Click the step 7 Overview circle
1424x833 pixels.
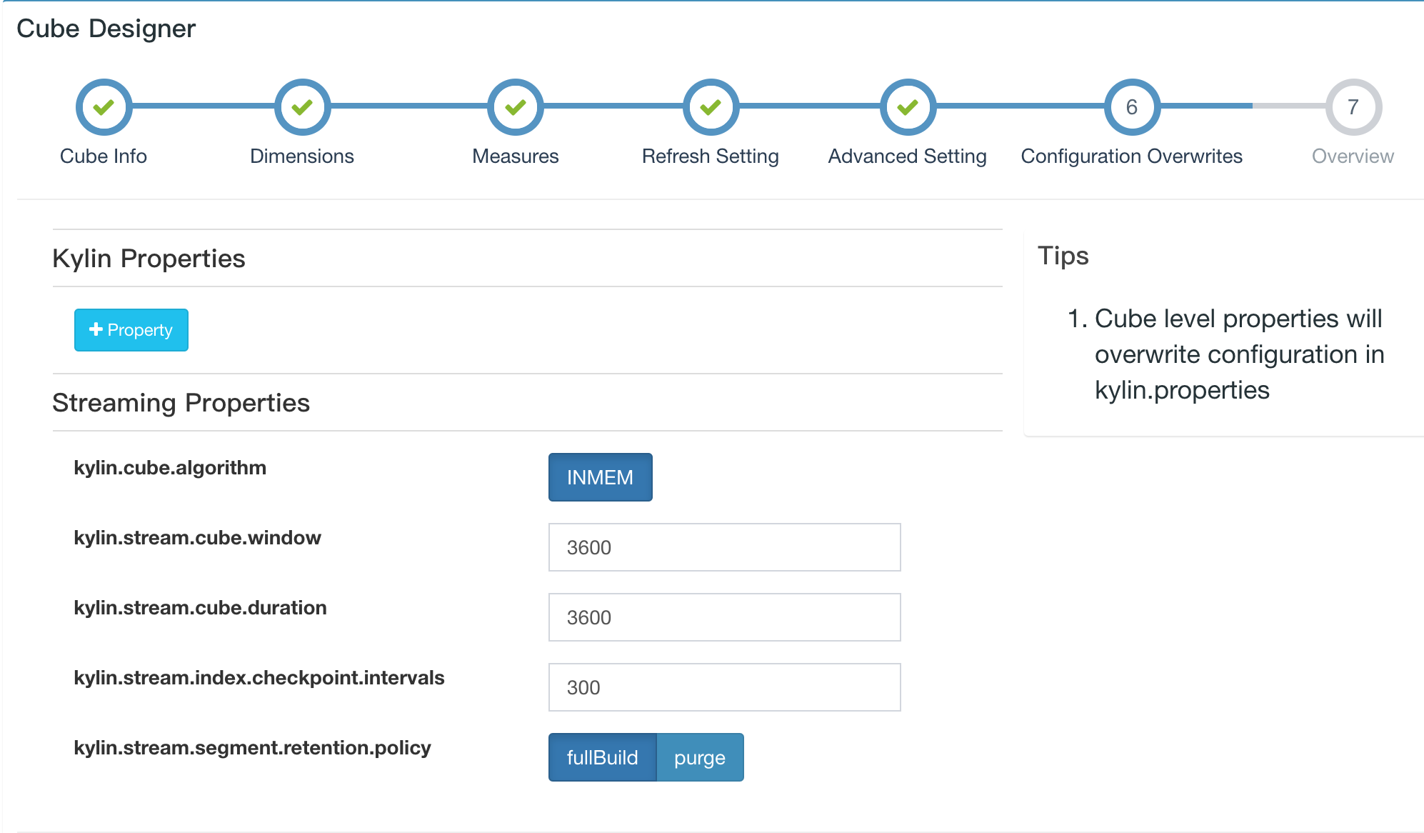(1353, 107)
